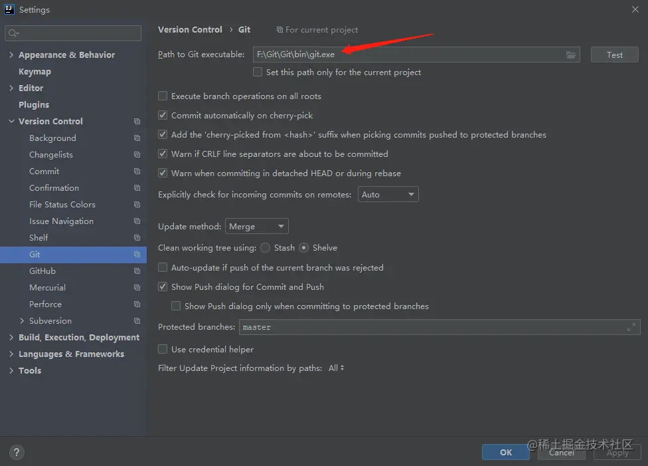Click the project-level icon beside GitHub
Viewport: 648px width, 466px height.
click(137, 271)
